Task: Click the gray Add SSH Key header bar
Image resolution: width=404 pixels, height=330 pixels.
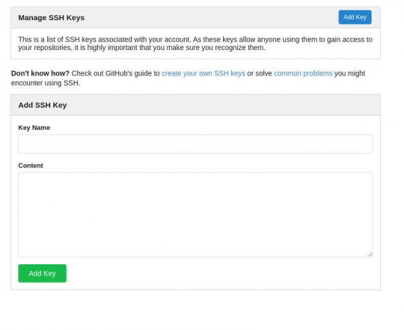Action: pos(195,105)
